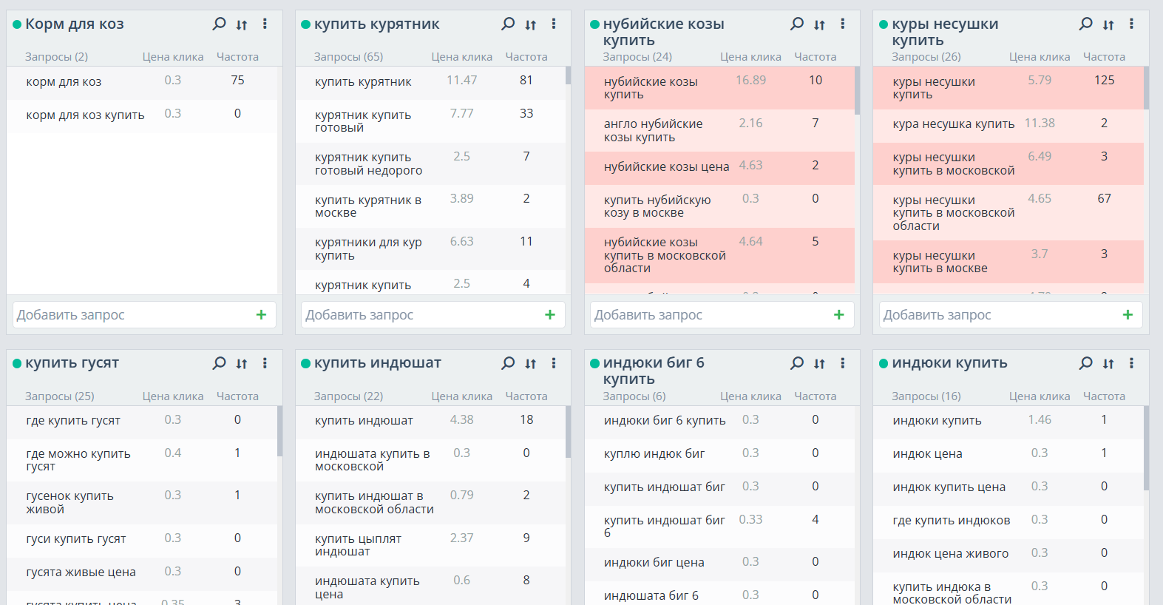Toggle green status dot of купить гусят
Screen dimensions: 1163x605
point(17,363)
